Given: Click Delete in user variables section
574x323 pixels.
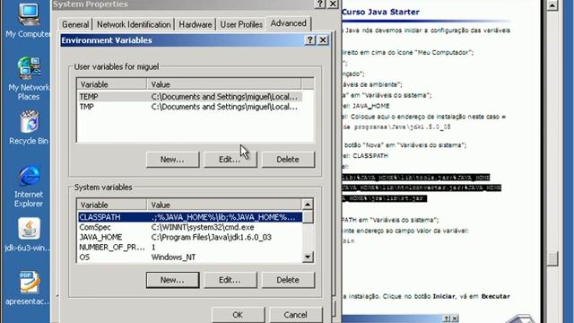Looking at the screenshot, I should [288, 160].
